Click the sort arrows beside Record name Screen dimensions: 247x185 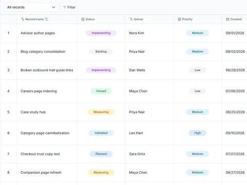pos(47,19)
